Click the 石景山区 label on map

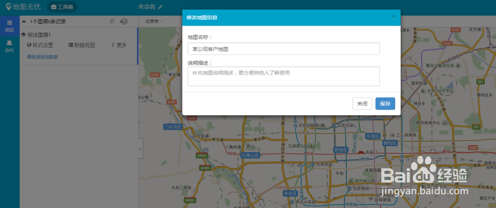[250, 155]
